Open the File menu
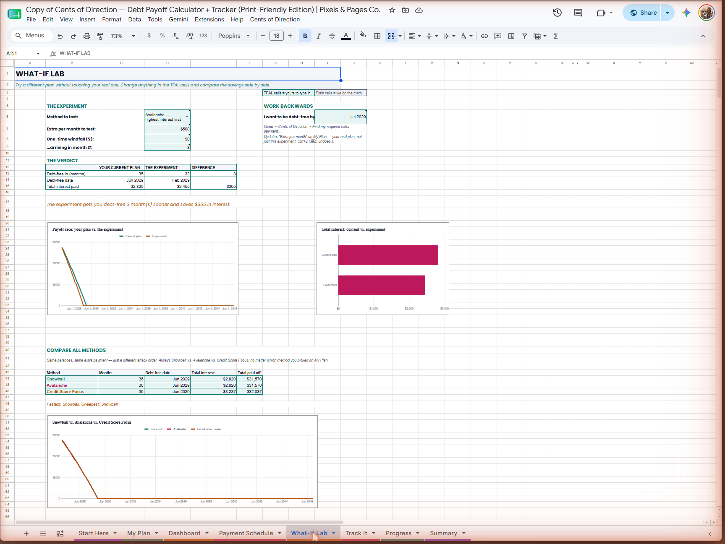The image size is (725, 544). point(31,19)
